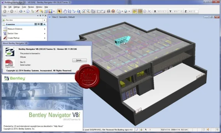Click the rainbow color grid toolbar icon
Viewport: 221px width, 133px height.
coord(50,11)
